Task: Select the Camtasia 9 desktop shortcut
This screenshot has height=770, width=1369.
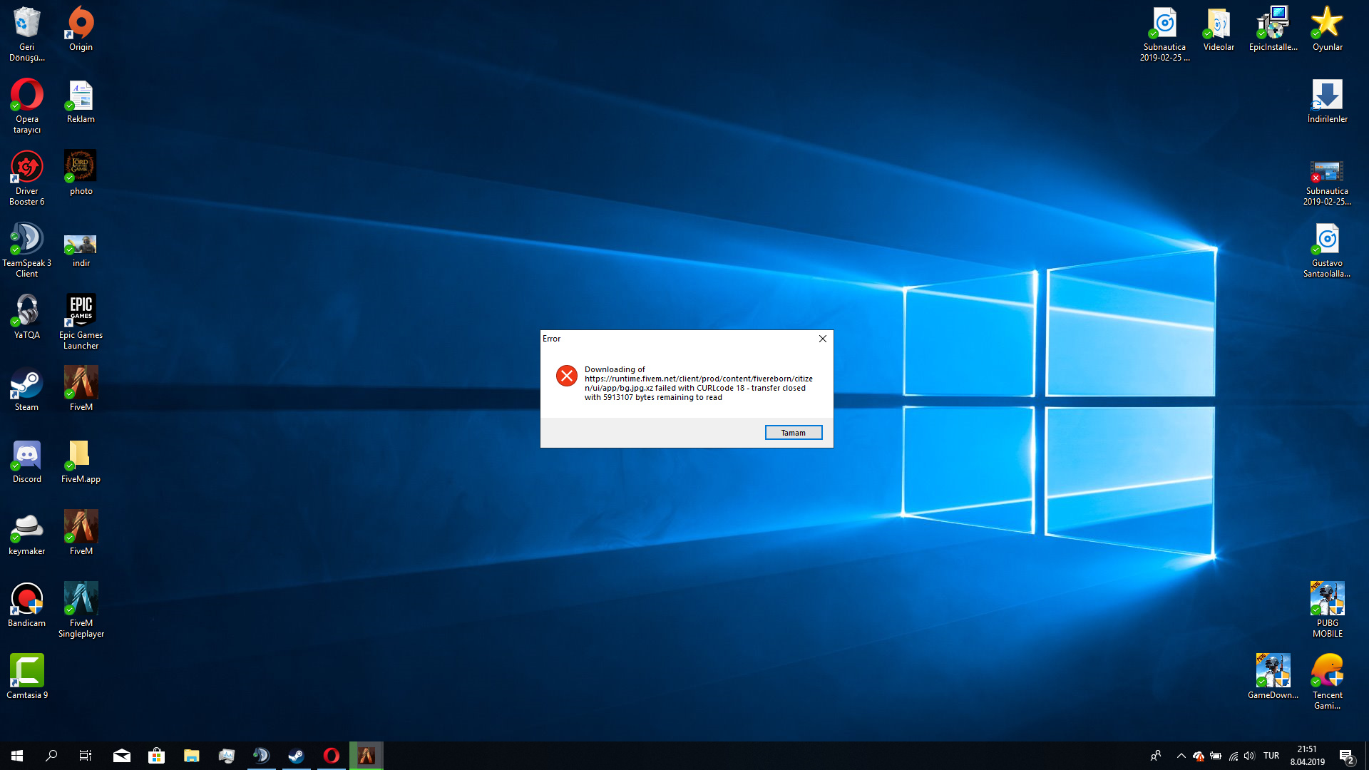Action: pos(27,677)
